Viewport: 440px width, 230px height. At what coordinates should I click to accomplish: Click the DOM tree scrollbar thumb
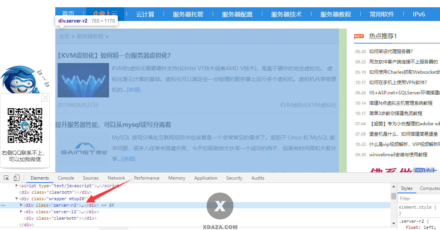click(394, 196)
